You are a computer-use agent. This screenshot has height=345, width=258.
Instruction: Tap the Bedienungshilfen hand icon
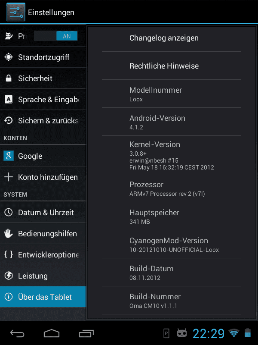(x=9, y=233)
